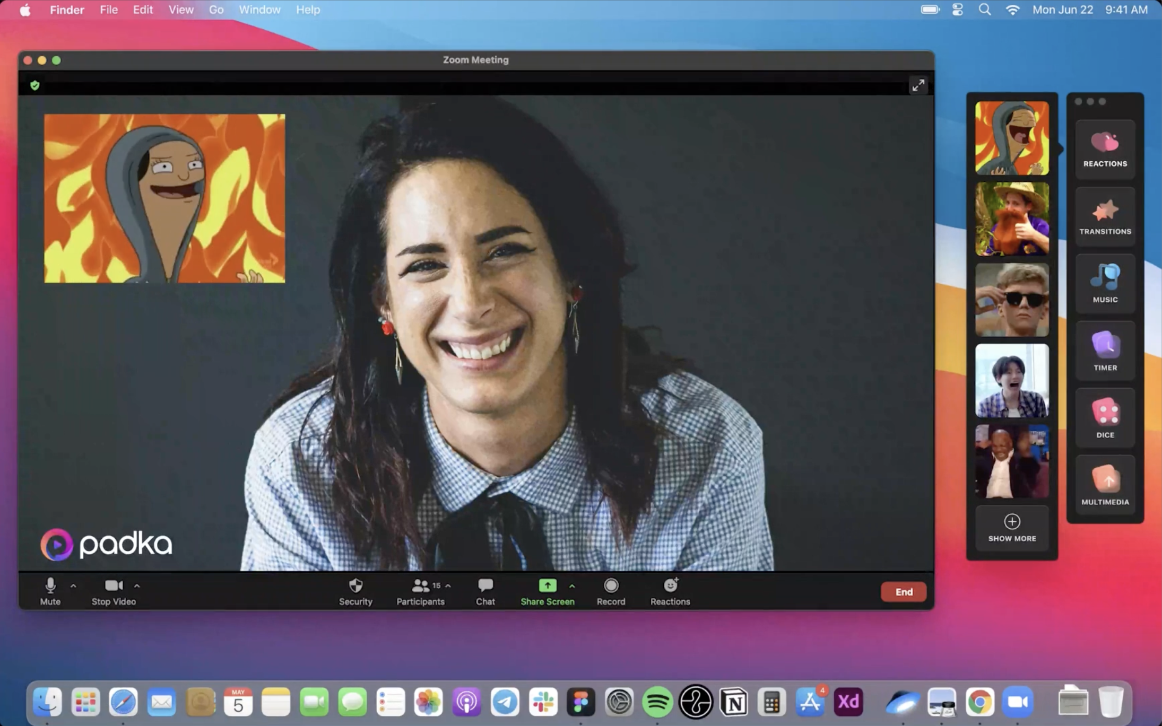Stop Video camera toggle
The image size is (1162, 726).
coord(114,591)
